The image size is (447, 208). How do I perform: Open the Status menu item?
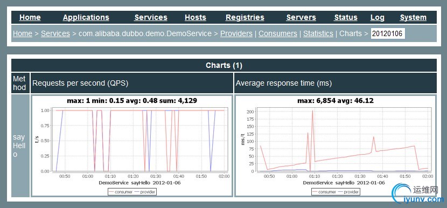point(346,17)
